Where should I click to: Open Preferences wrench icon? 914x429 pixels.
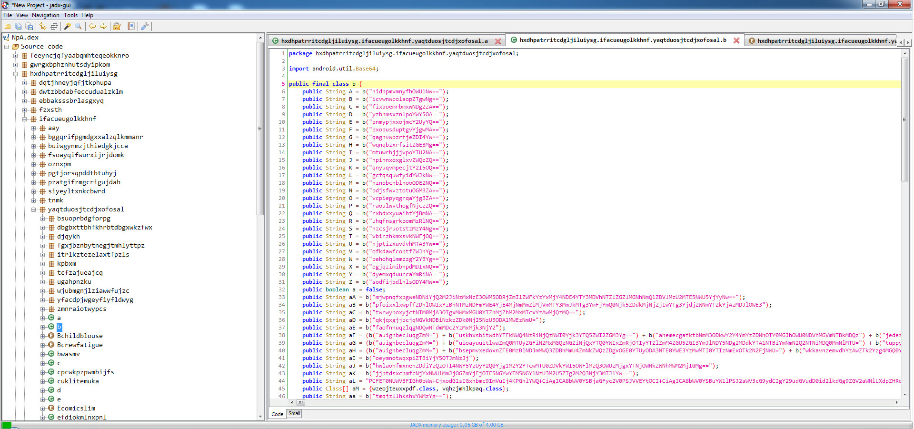(145, 27)
